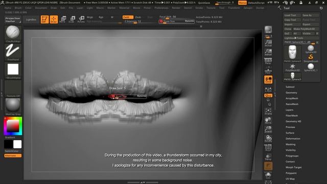Open LightBox browser button
The width and height of the screenshot is (327, 184).
(31, 19)
